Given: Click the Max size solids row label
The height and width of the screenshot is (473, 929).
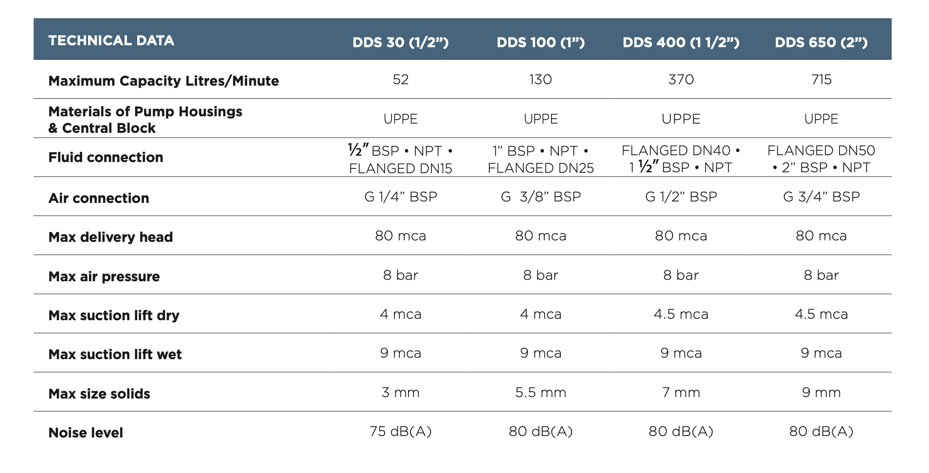Looking at the screenshot, I should 99,394.
